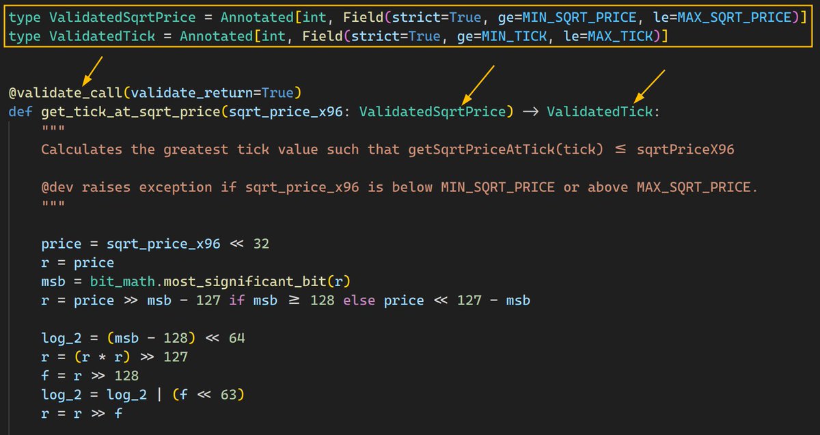Click the else keyword
Screen dimensions: 820x435
pos(358,300)
